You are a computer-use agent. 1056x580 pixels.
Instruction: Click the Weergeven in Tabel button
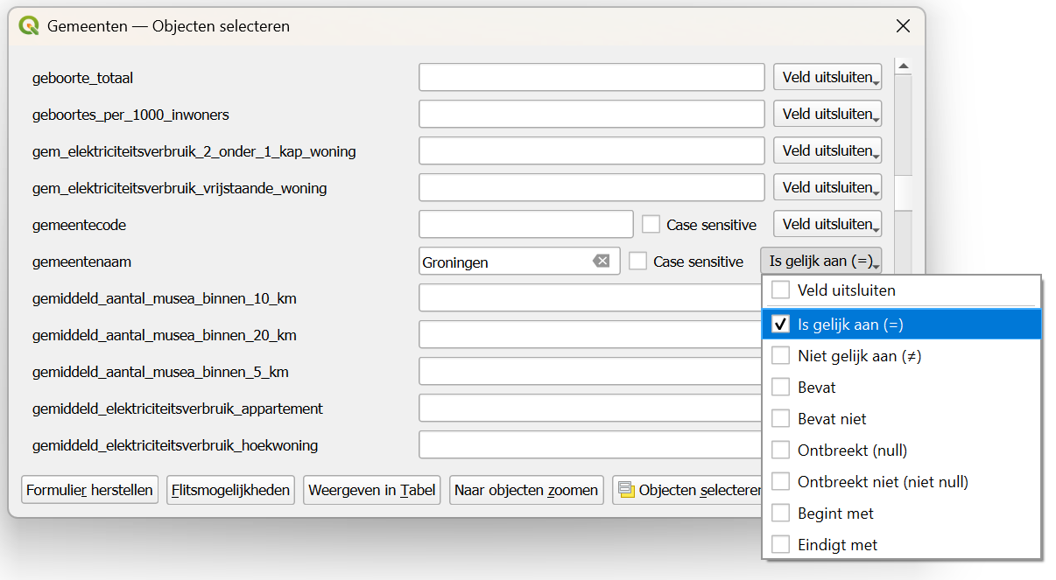(372, 490)
